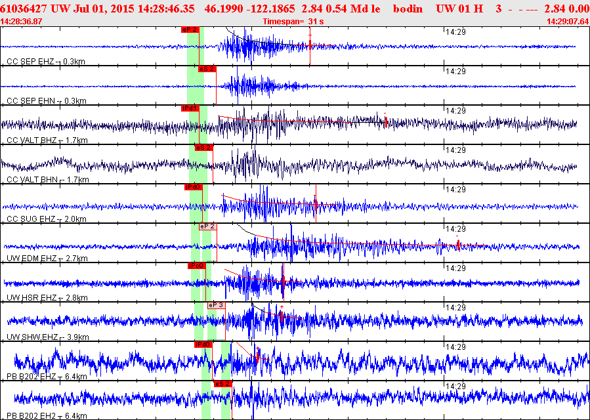Image resolution: width=590 pixels, height=420 pixels.
Task: Click the coordinates '46.1990 -122.1865' in the header
Action: pos(250,9)
